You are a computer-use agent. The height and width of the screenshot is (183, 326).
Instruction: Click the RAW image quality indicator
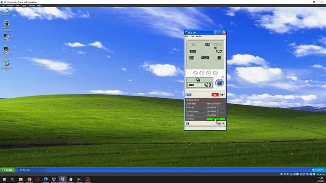pos(205,58)
